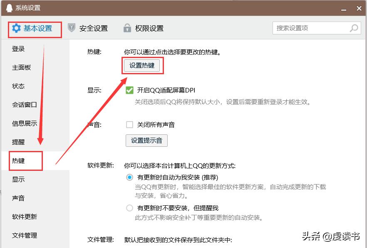Click the shield icon beside 安全设置
Image resolution: width=367 pixels, height=248 pixels.
pos(72,28)
